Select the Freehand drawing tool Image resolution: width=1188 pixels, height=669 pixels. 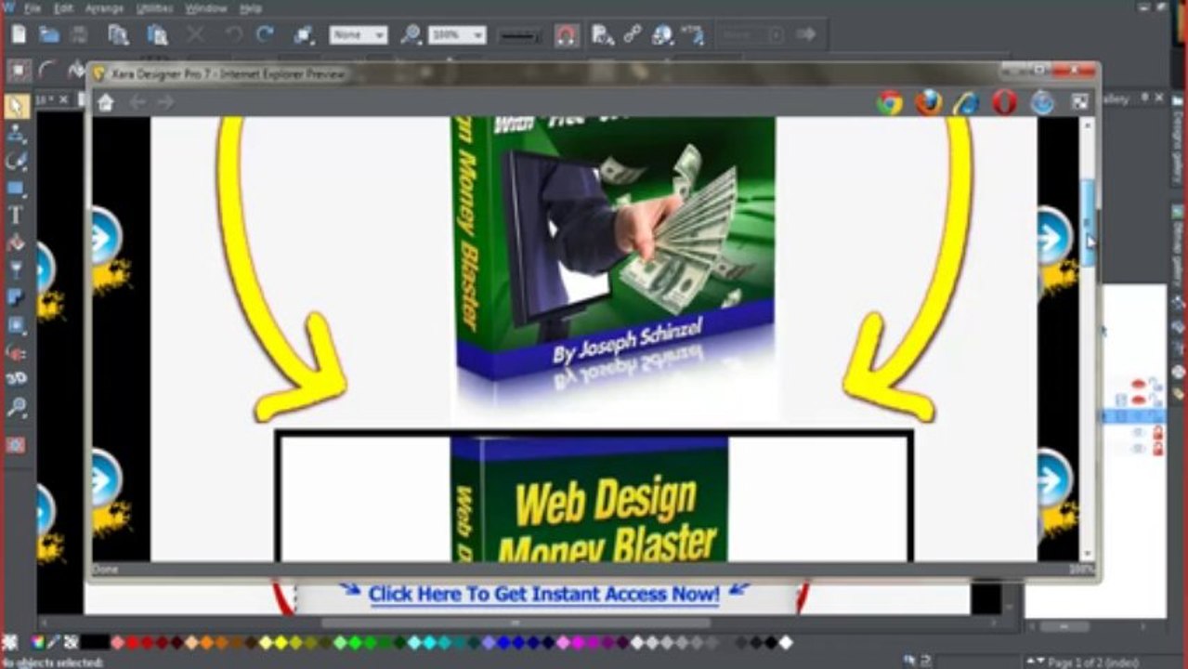(x=16, y=162)
